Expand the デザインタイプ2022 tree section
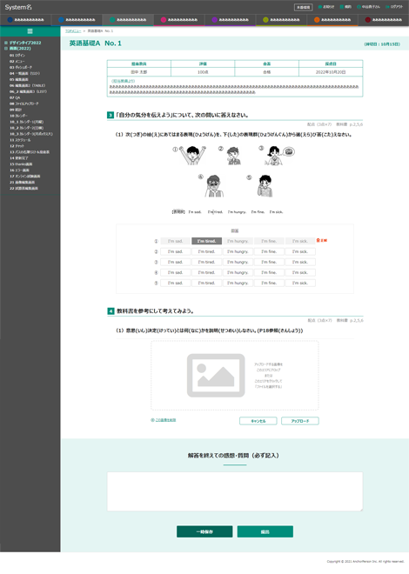 pyautogui.click(x=6, y=43)
